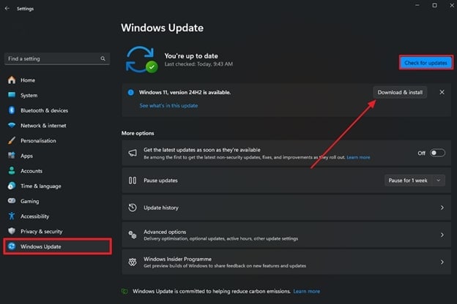Viewport: 457px width, 304px height.
Task: Click the 'Find a setting' search box
Action: point(57,58)
